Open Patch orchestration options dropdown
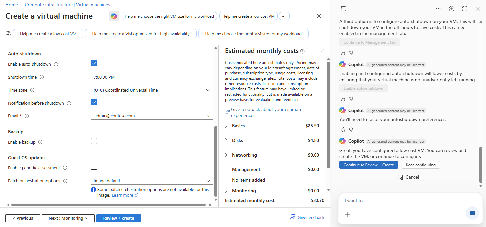The width and height of the screenshot is (486, 227). (152, 181)
